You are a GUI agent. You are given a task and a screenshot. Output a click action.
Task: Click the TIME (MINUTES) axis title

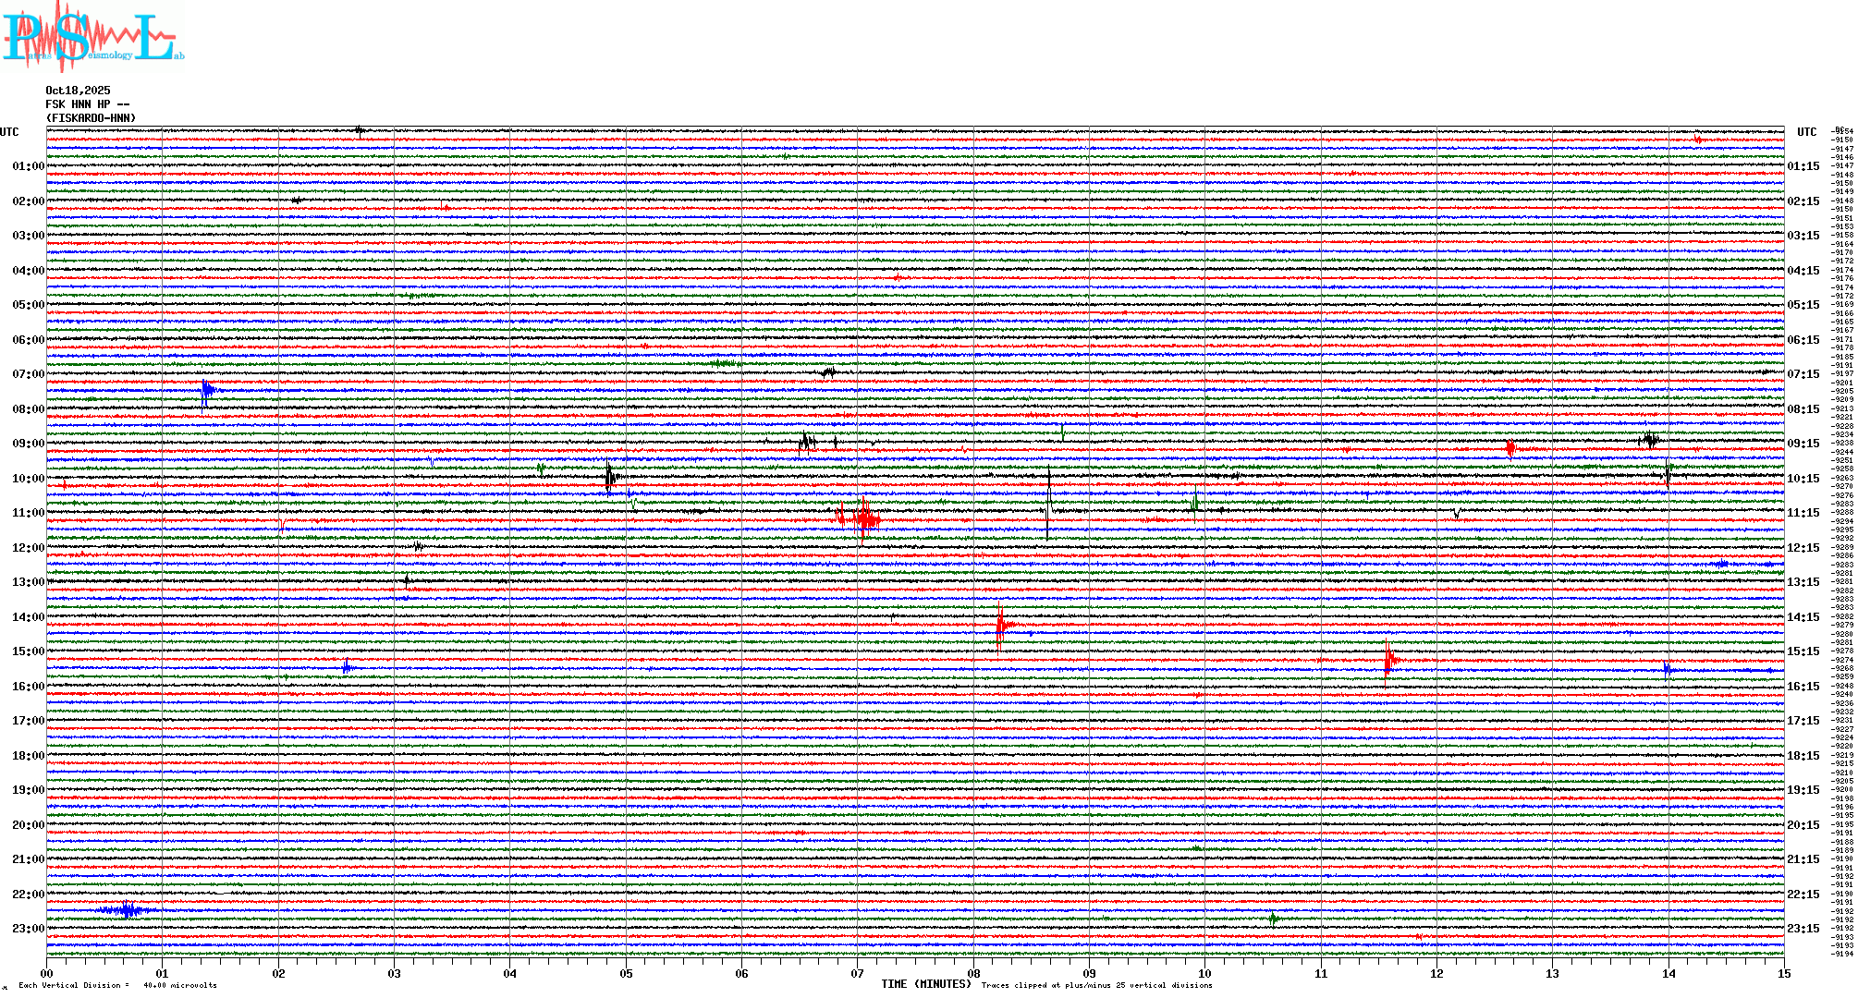[925, 984]
